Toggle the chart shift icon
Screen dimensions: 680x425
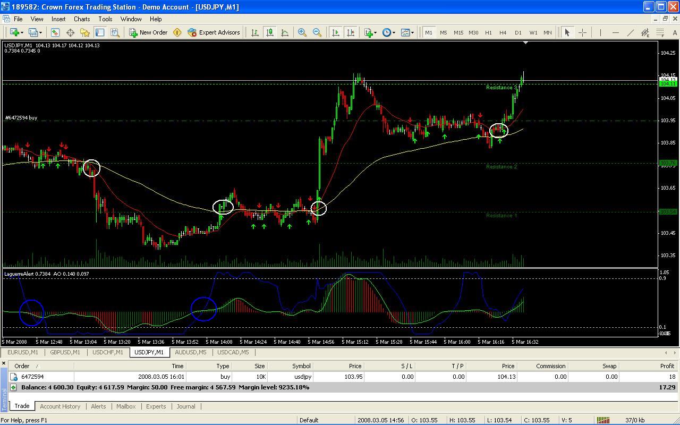(351, 32)
